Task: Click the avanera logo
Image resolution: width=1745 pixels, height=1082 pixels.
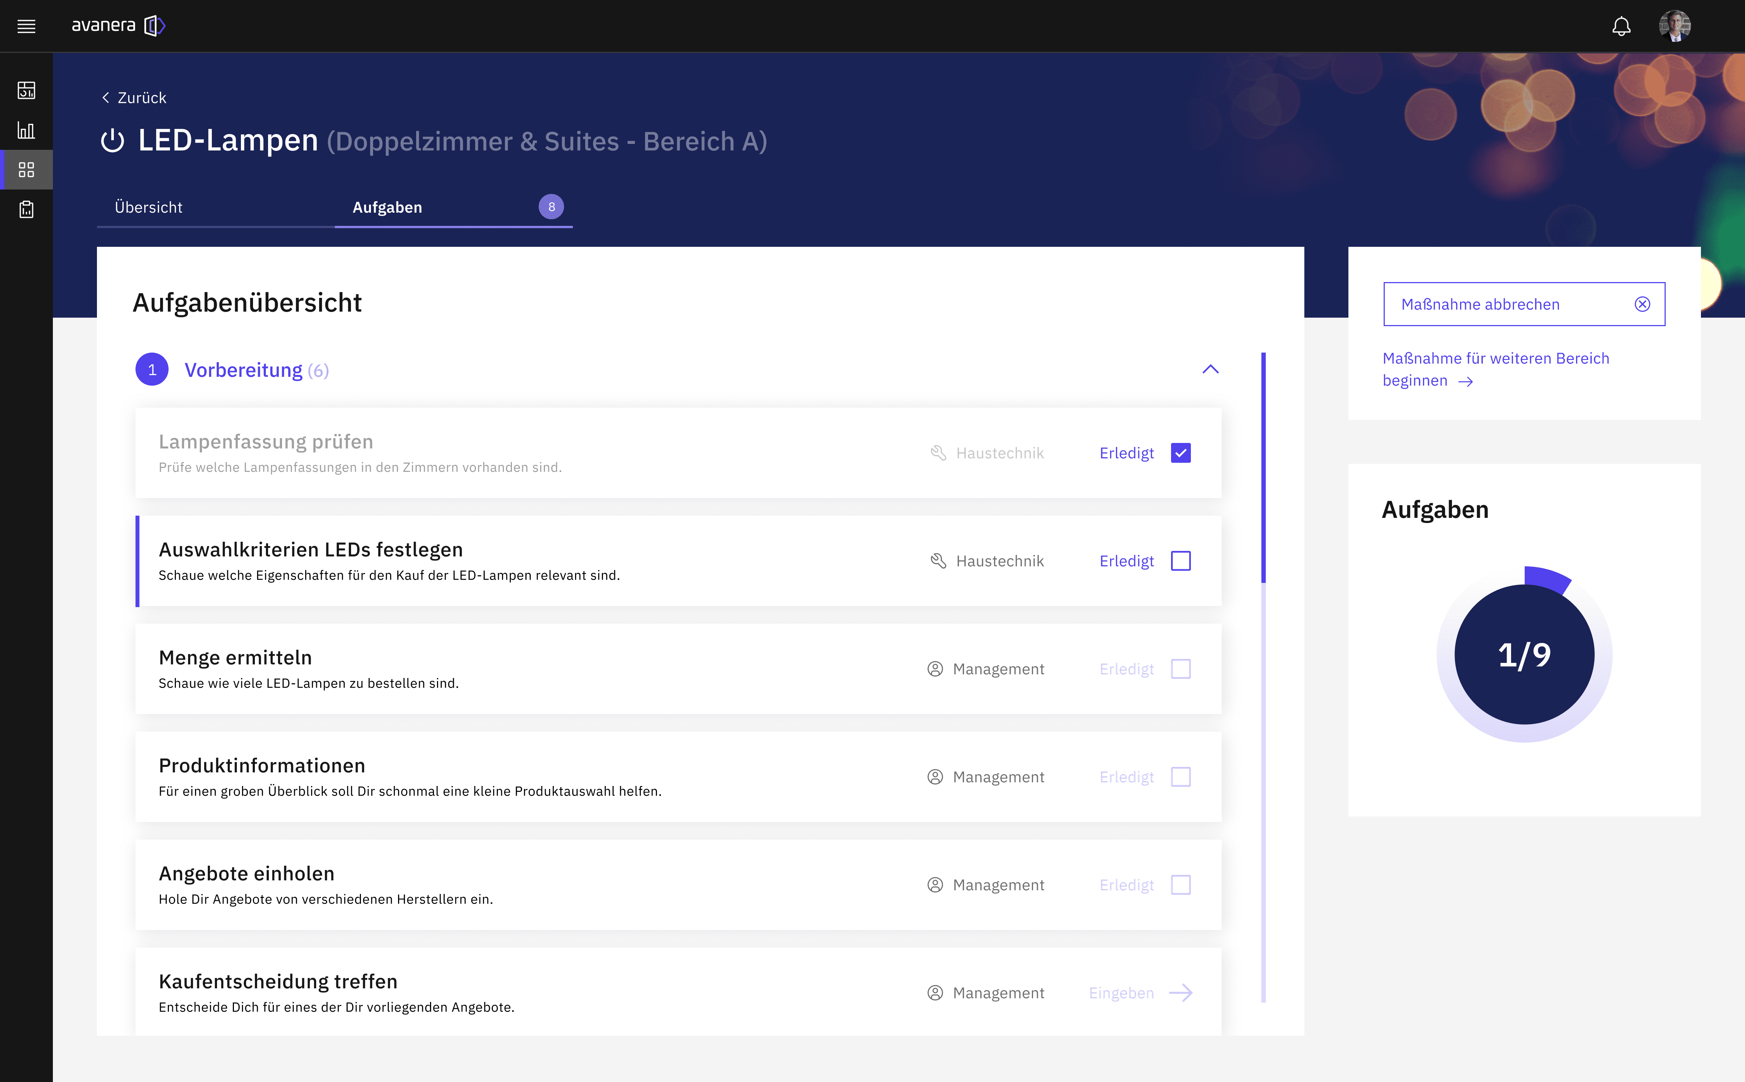Action: (119, 26)
